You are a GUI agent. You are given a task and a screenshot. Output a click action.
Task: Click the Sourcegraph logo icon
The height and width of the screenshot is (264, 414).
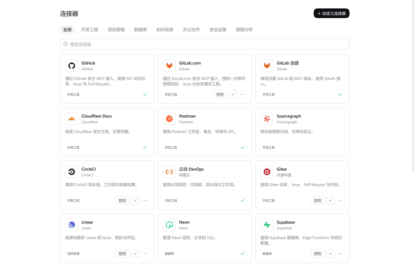pos(267,119)
